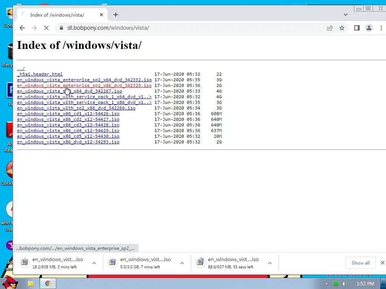Open the tab search dropdown arrow
This screenshot has width=386, height=289.
[x=346, y=15]
